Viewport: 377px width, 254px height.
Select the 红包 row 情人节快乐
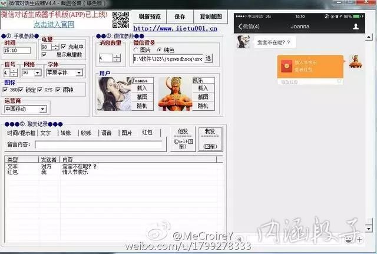(114, 172)
